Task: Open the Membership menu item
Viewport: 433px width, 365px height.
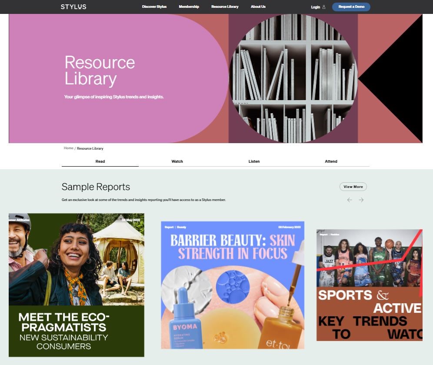Action: [x=189, y=7]
